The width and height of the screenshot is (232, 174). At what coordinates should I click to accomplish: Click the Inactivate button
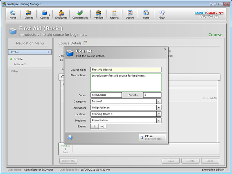click(x=68, y=161)
